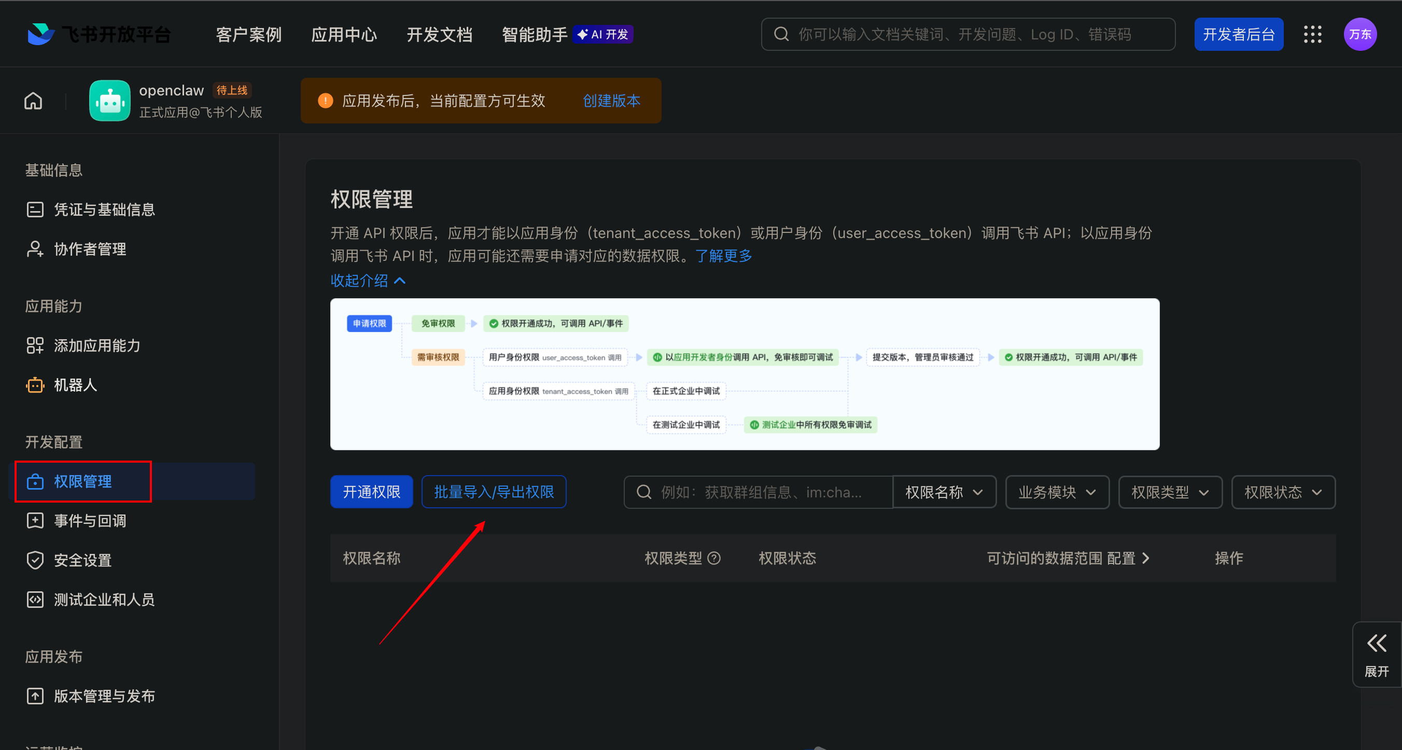Click the Feishu Open Platform logo
Image resolution: width=1402 pixels, height=750 pixels.
tap(99, 34)
